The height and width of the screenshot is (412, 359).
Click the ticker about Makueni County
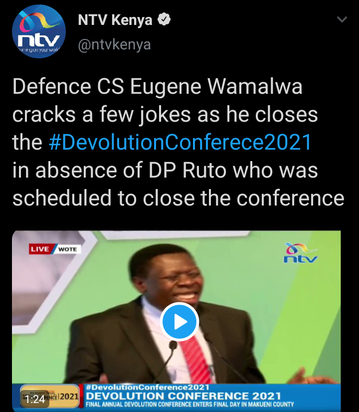[189, 404]
